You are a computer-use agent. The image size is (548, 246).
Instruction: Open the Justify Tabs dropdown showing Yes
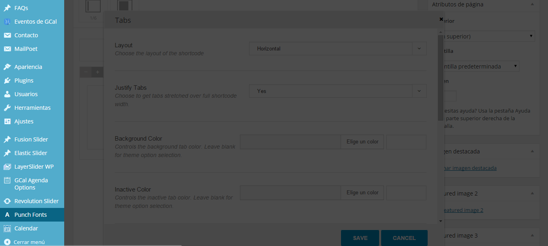(338, 91)
